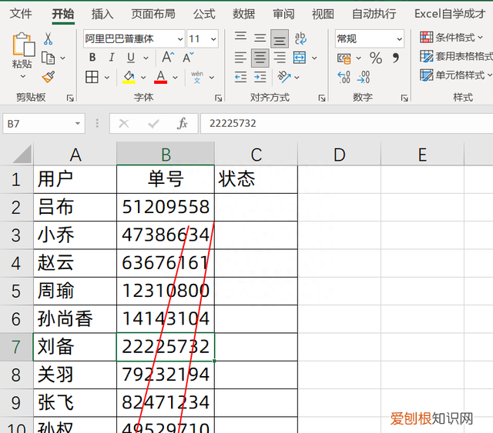The height and width of the screenshot is (433, 493).
Task: Click the text orientation icon
Action: [x=284, y=77]
